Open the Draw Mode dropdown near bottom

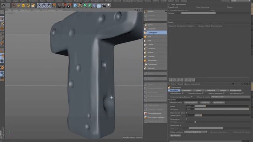(x=196, y=132)
